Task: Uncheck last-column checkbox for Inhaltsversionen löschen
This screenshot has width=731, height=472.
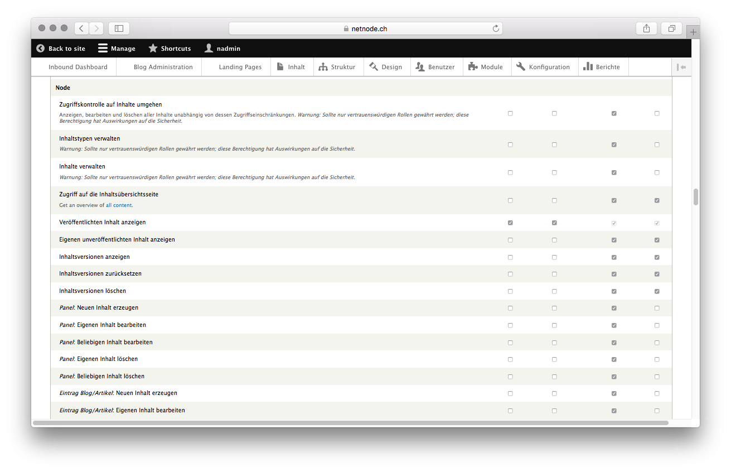Action: tap(657, 291)
